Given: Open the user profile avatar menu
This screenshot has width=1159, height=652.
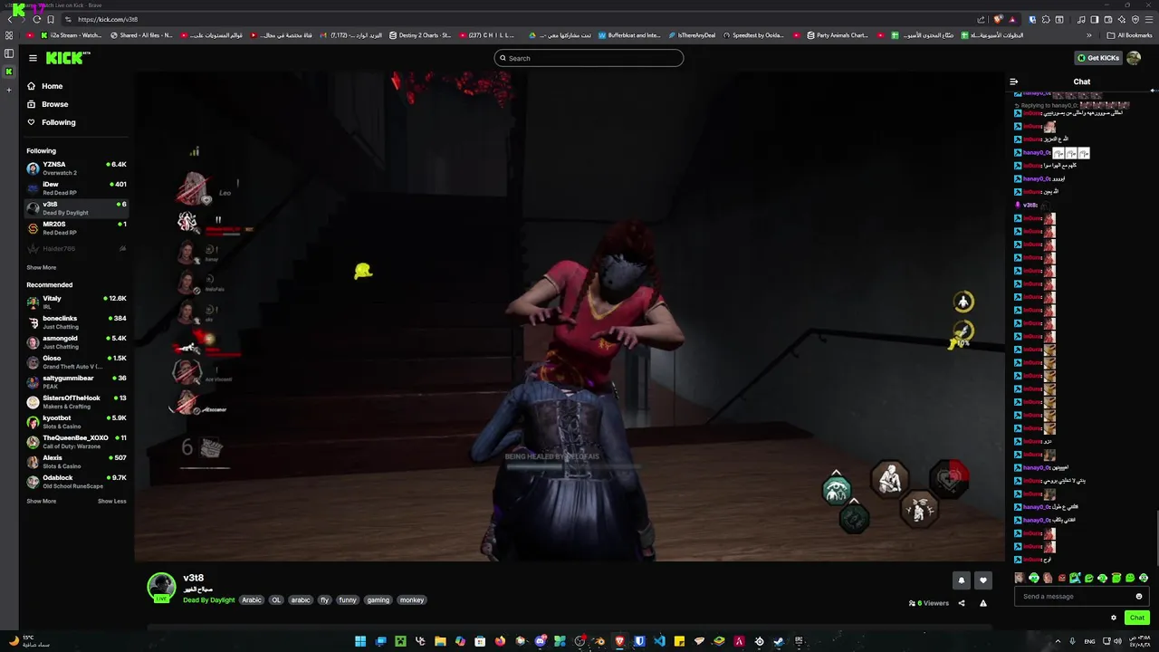Looking at the screenshot, I should (1134, 58).
